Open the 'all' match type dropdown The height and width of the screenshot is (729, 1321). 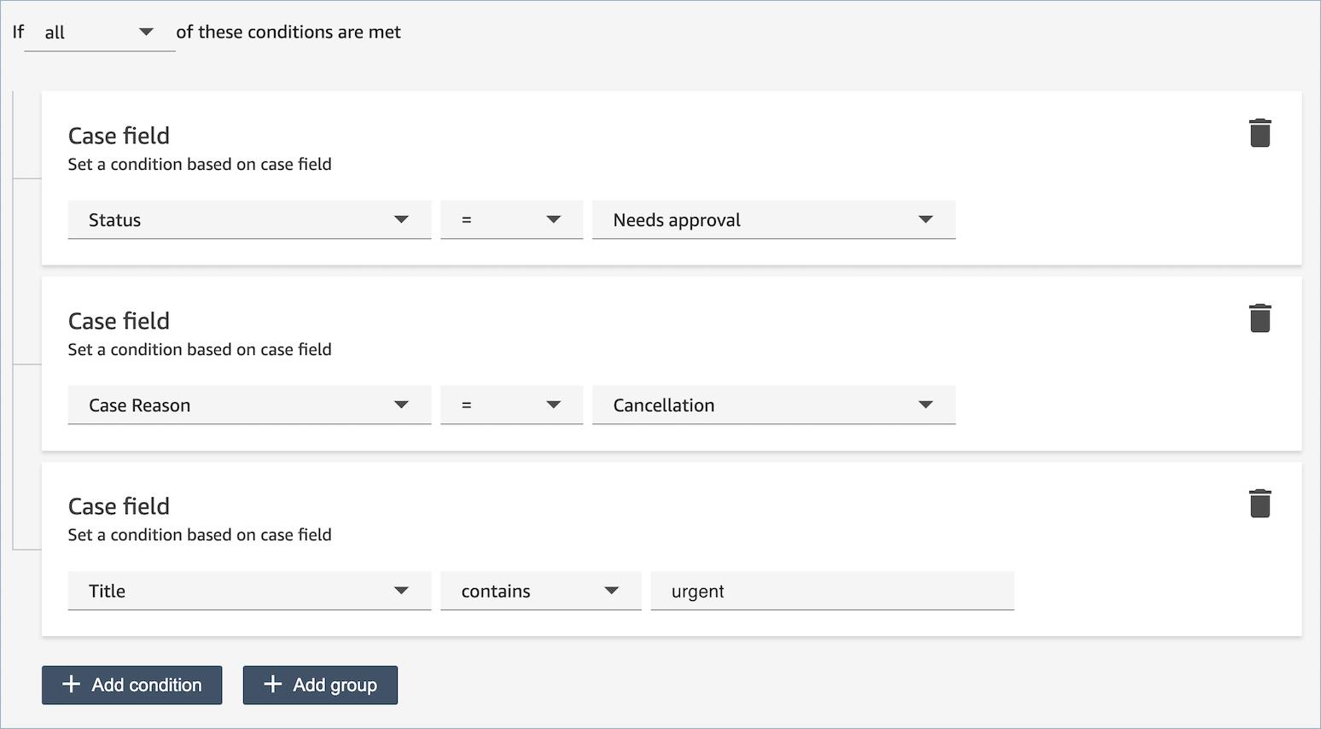pyautogui.click(x=99, y=32)
